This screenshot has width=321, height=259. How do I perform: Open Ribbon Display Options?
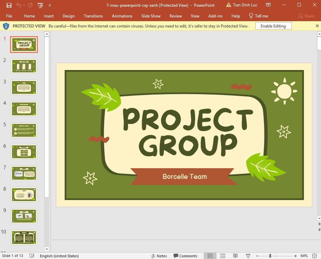pyautogui.click(x=268, y=5)
